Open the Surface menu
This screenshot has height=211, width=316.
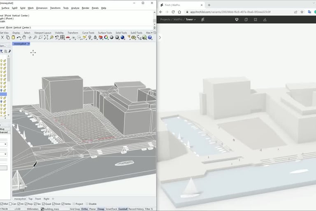5,8
